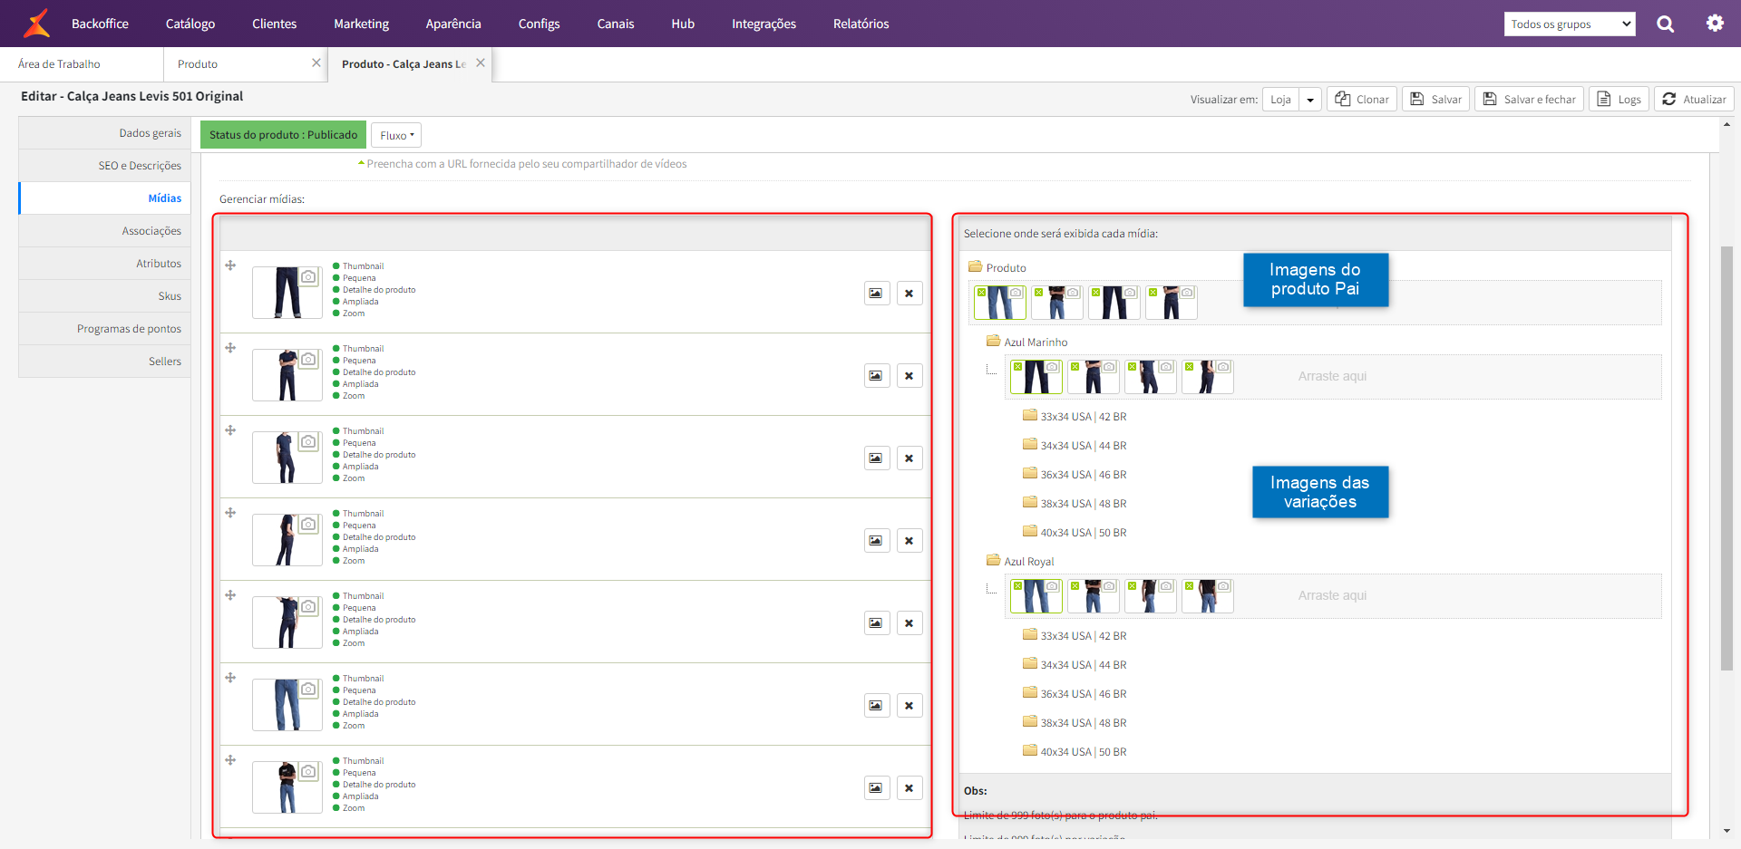Click the Loja view button

[x=1280, y=100]
